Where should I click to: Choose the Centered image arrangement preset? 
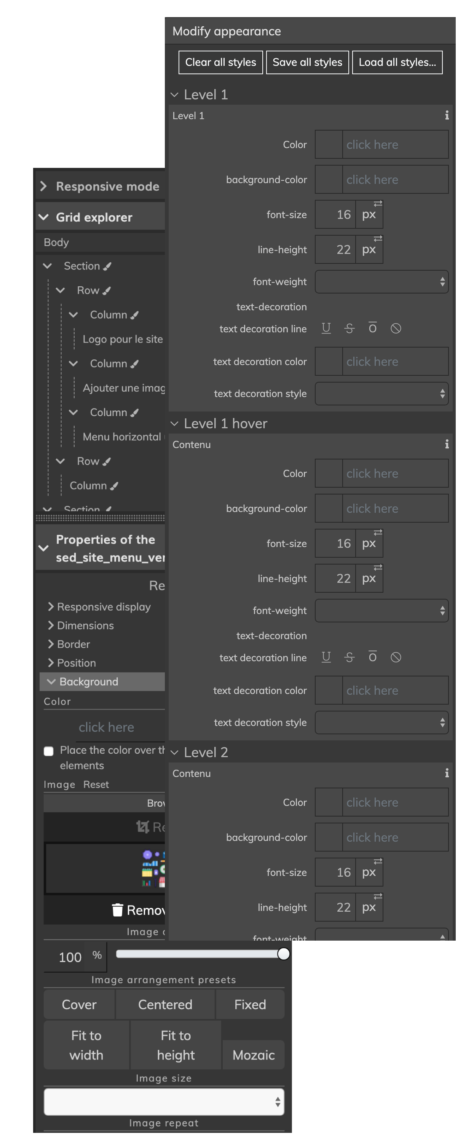(165, 1004)
